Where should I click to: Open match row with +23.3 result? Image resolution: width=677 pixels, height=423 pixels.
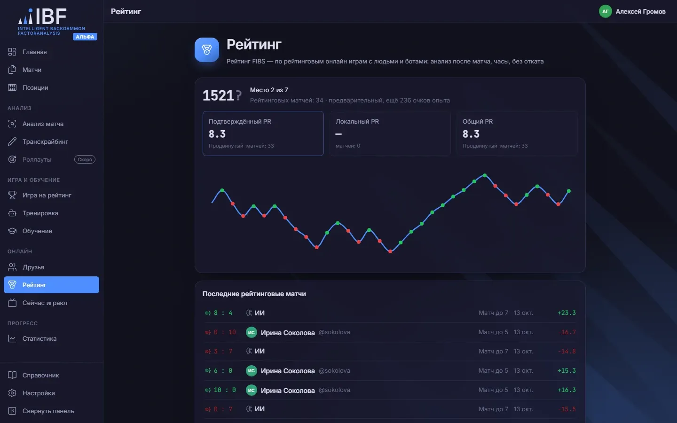click(390, 313)
